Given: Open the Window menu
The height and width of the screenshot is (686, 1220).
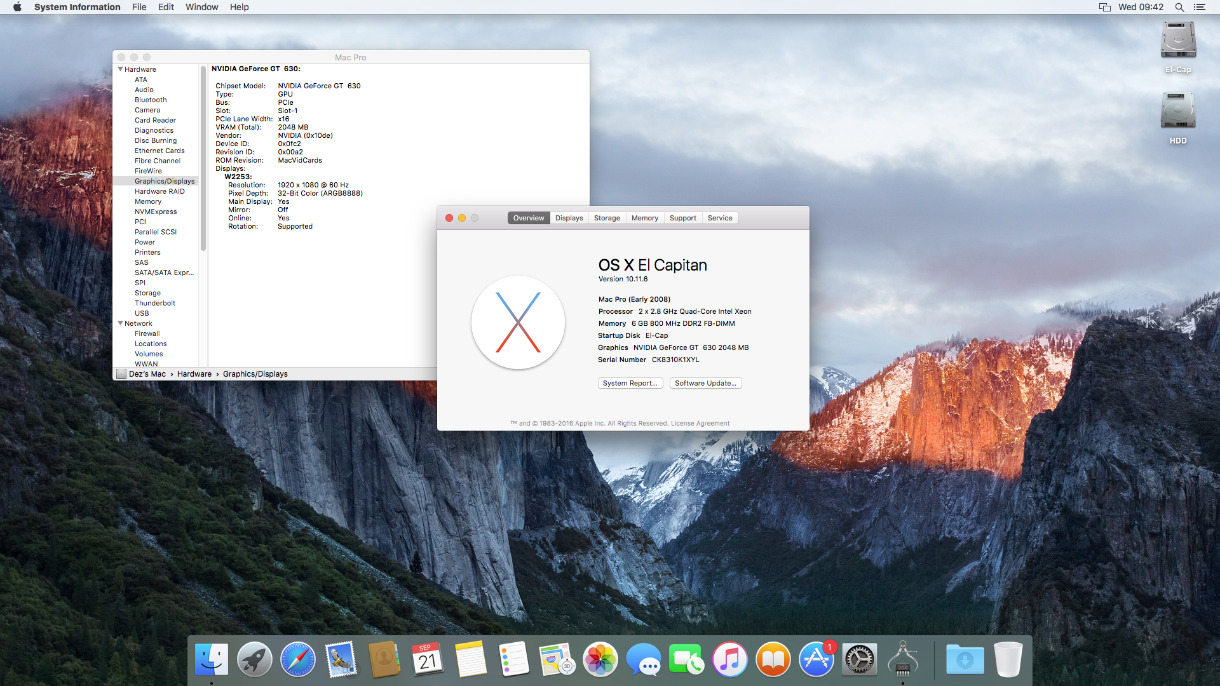Looking at the screenshot, I should coord(201,7).
